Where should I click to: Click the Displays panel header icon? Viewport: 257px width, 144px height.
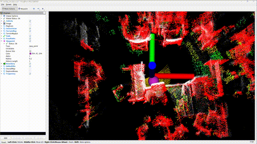pos(2,13)
